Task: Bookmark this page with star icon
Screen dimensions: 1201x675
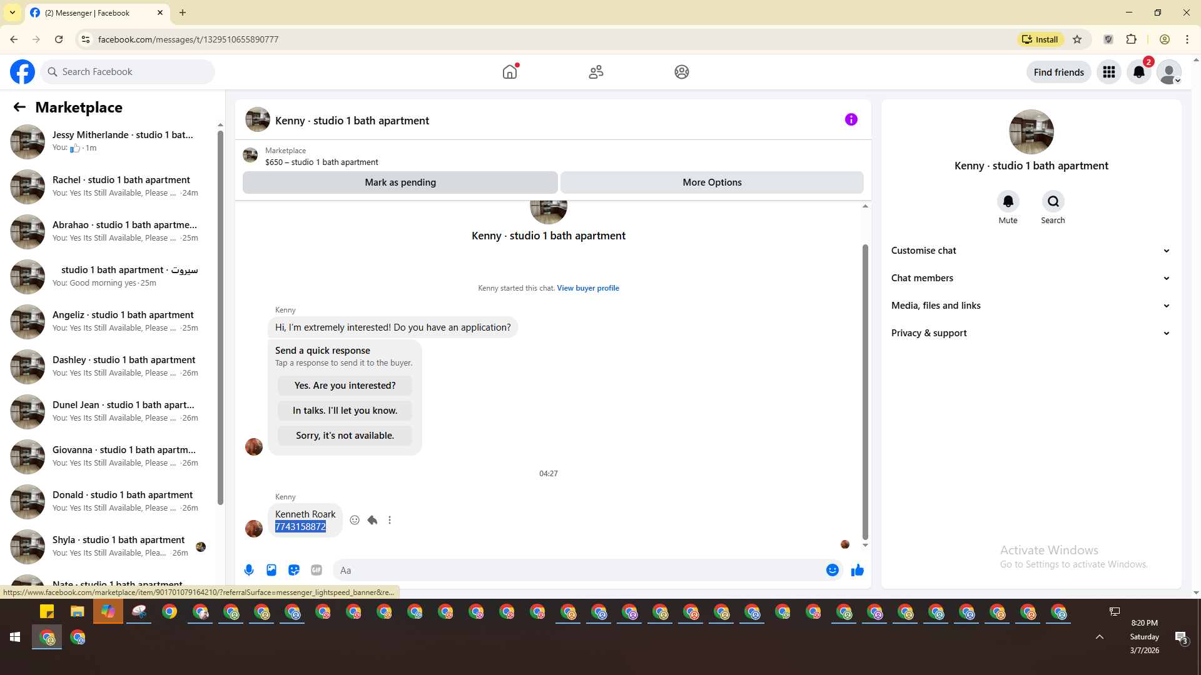Action: 1077,39
